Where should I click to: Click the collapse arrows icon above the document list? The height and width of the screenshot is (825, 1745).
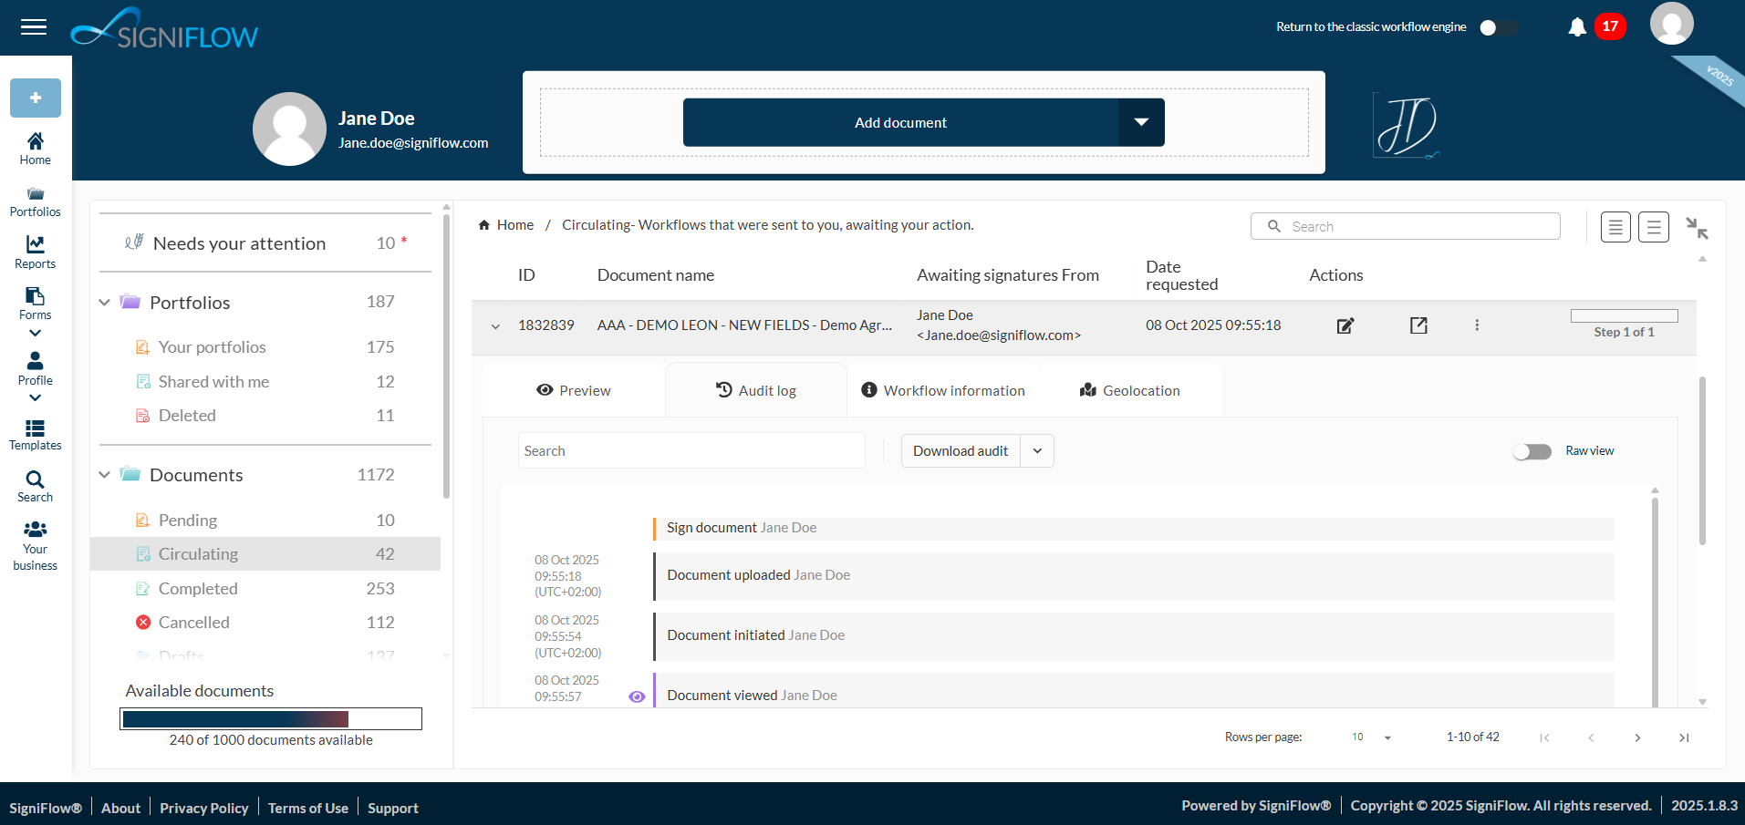tap(1698, 227)
